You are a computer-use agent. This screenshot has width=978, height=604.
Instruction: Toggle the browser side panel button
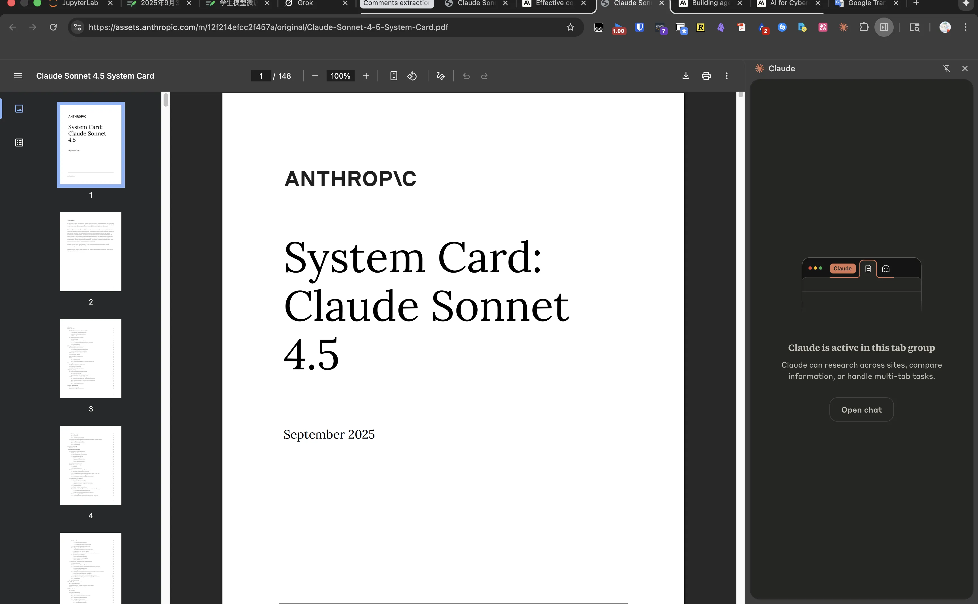(884, 27)
